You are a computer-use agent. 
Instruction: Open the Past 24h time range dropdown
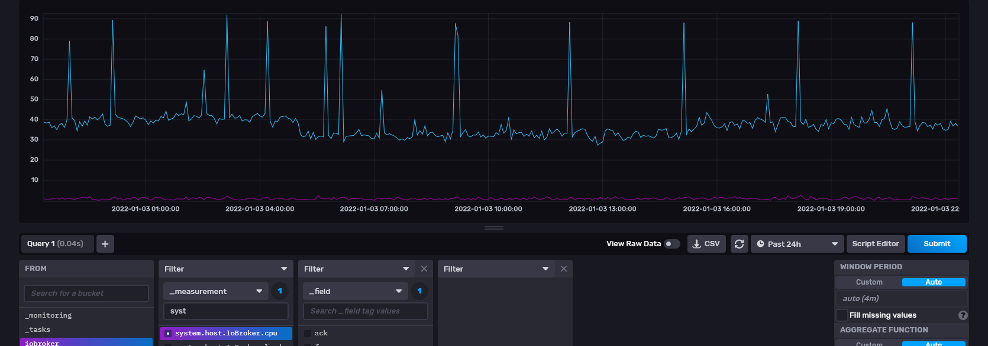(x=796, y=244)
